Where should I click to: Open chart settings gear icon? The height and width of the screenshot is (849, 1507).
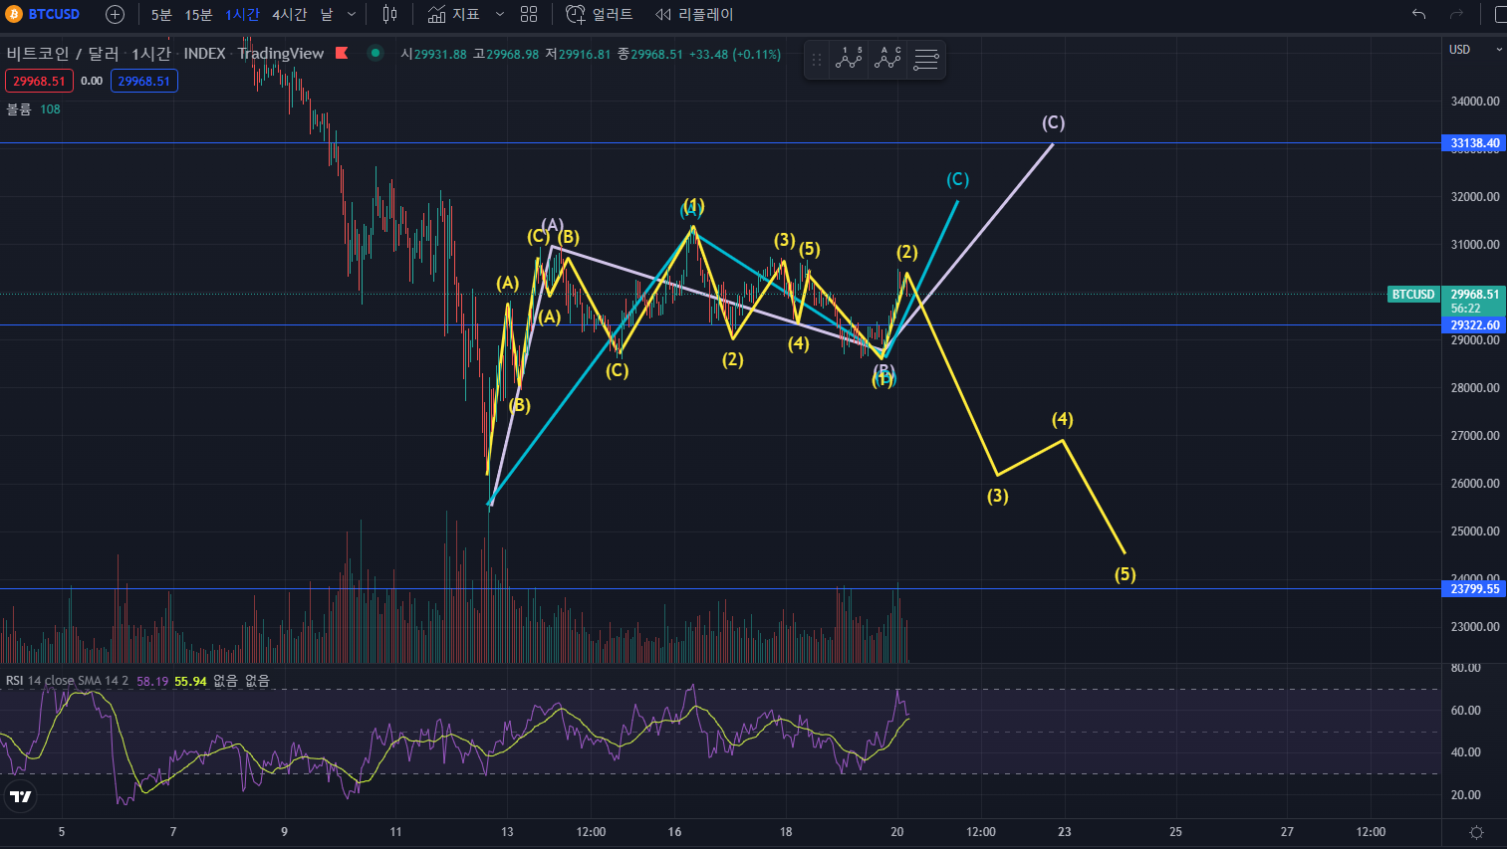[1476, 832]
